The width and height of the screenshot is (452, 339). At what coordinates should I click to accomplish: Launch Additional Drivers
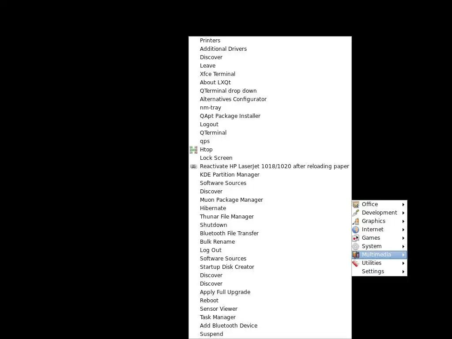coord(270,49)
